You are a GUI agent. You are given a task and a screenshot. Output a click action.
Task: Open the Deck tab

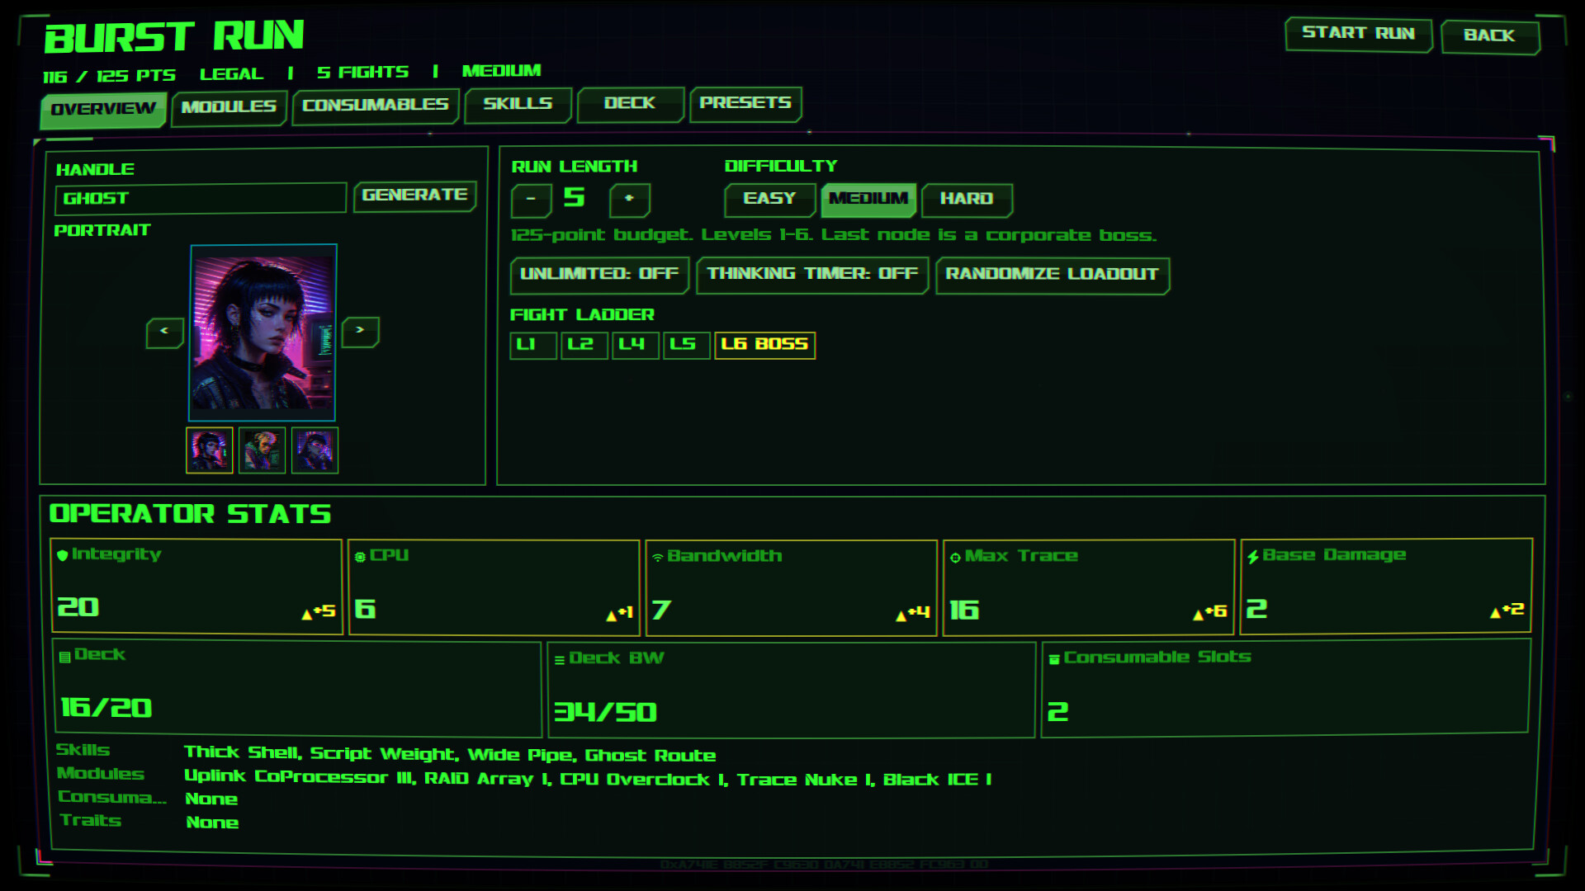630,104
